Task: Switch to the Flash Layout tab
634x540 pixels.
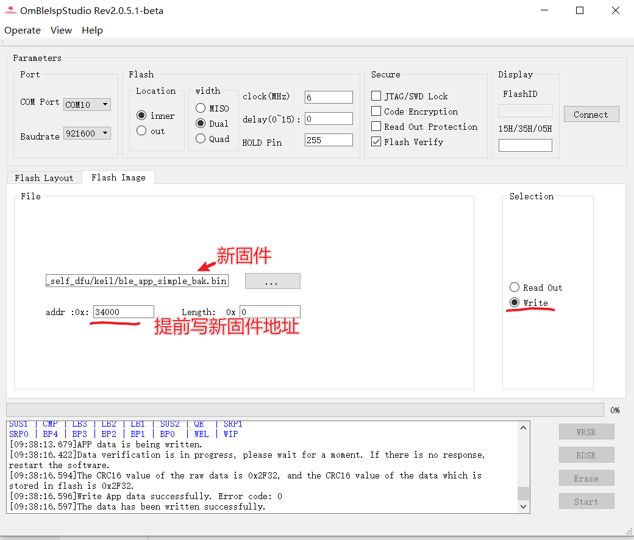Action: coord(44,178)
